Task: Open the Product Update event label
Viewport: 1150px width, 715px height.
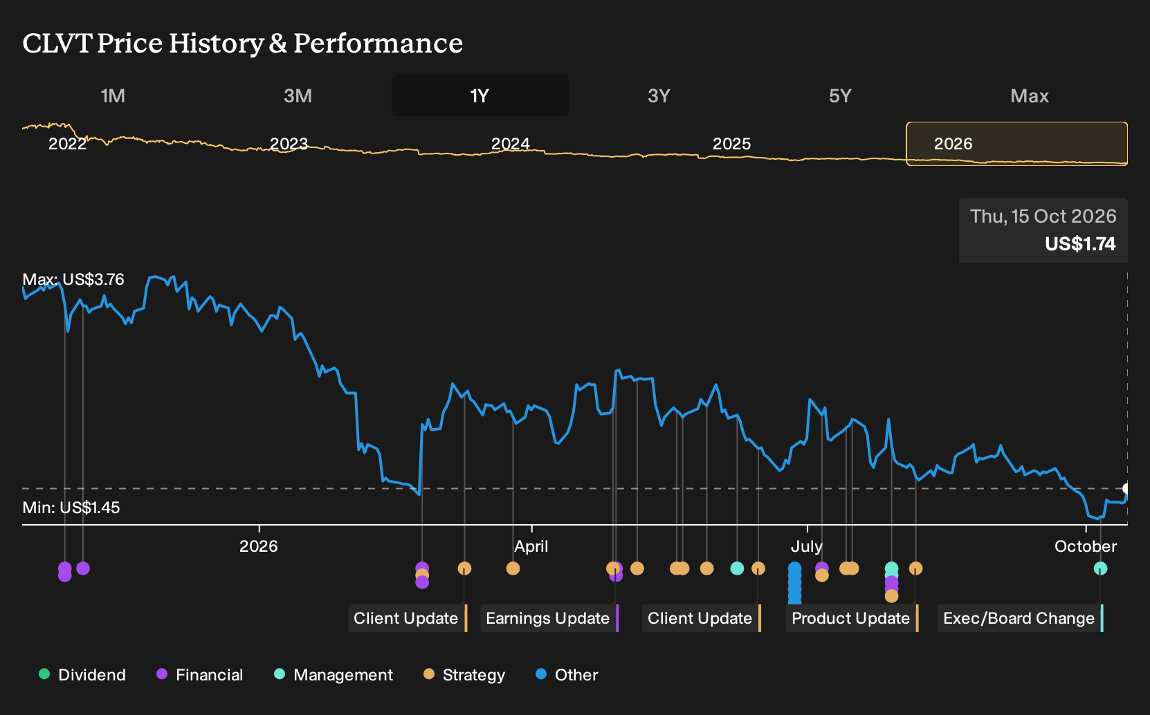Action: pyautogui.click(x=852, y=618)
